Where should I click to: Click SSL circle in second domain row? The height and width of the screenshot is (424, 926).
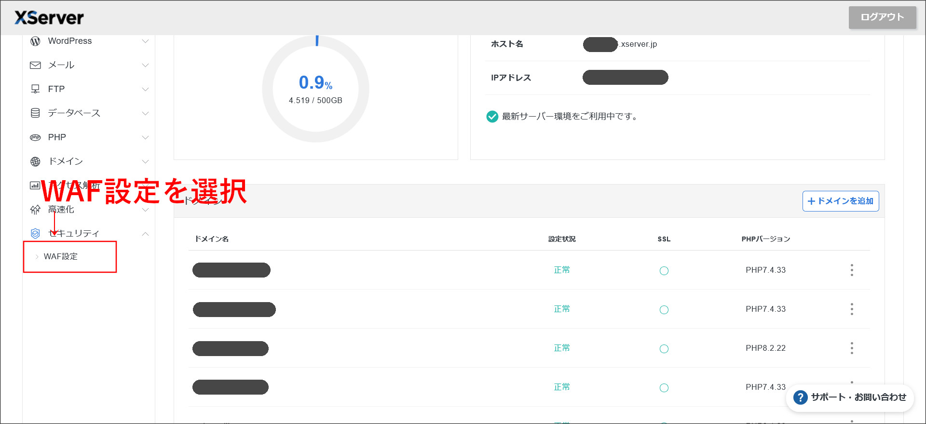(x=664, y=310)
